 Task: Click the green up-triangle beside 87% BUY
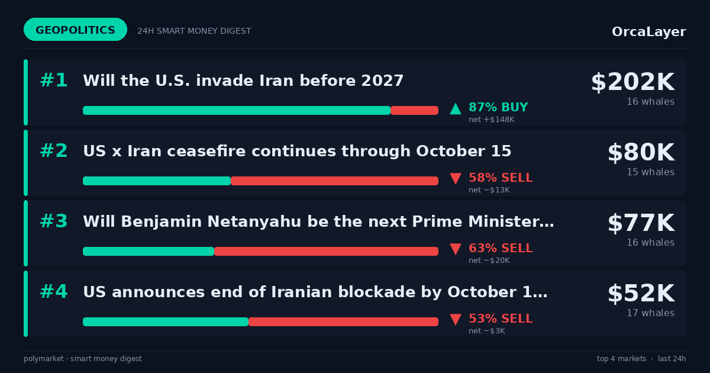click(x=456, y=108)
